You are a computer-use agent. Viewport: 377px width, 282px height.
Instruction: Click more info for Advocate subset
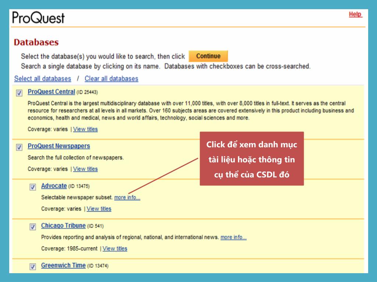click(x=127, y=197)
